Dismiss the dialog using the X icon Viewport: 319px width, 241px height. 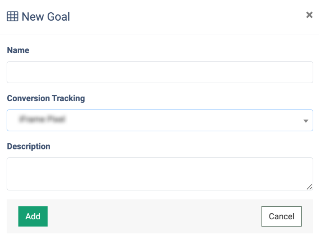pyautogui.click(x=309, y=15)
